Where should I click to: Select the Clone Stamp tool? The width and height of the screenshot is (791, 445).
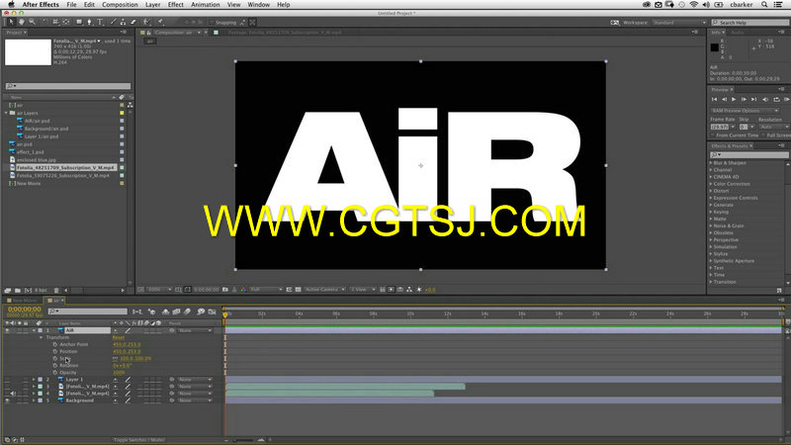[x=123, y=22]
